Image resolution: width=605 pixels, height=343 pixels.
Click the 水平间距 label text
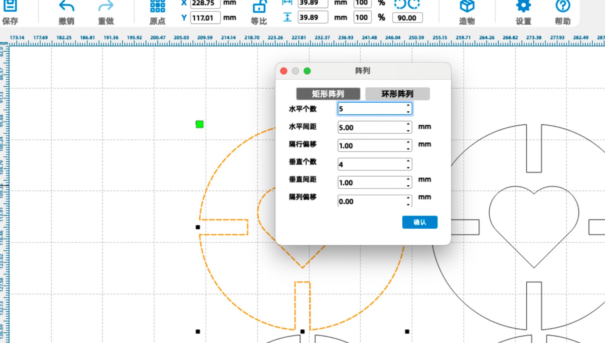tap(303, 127)
